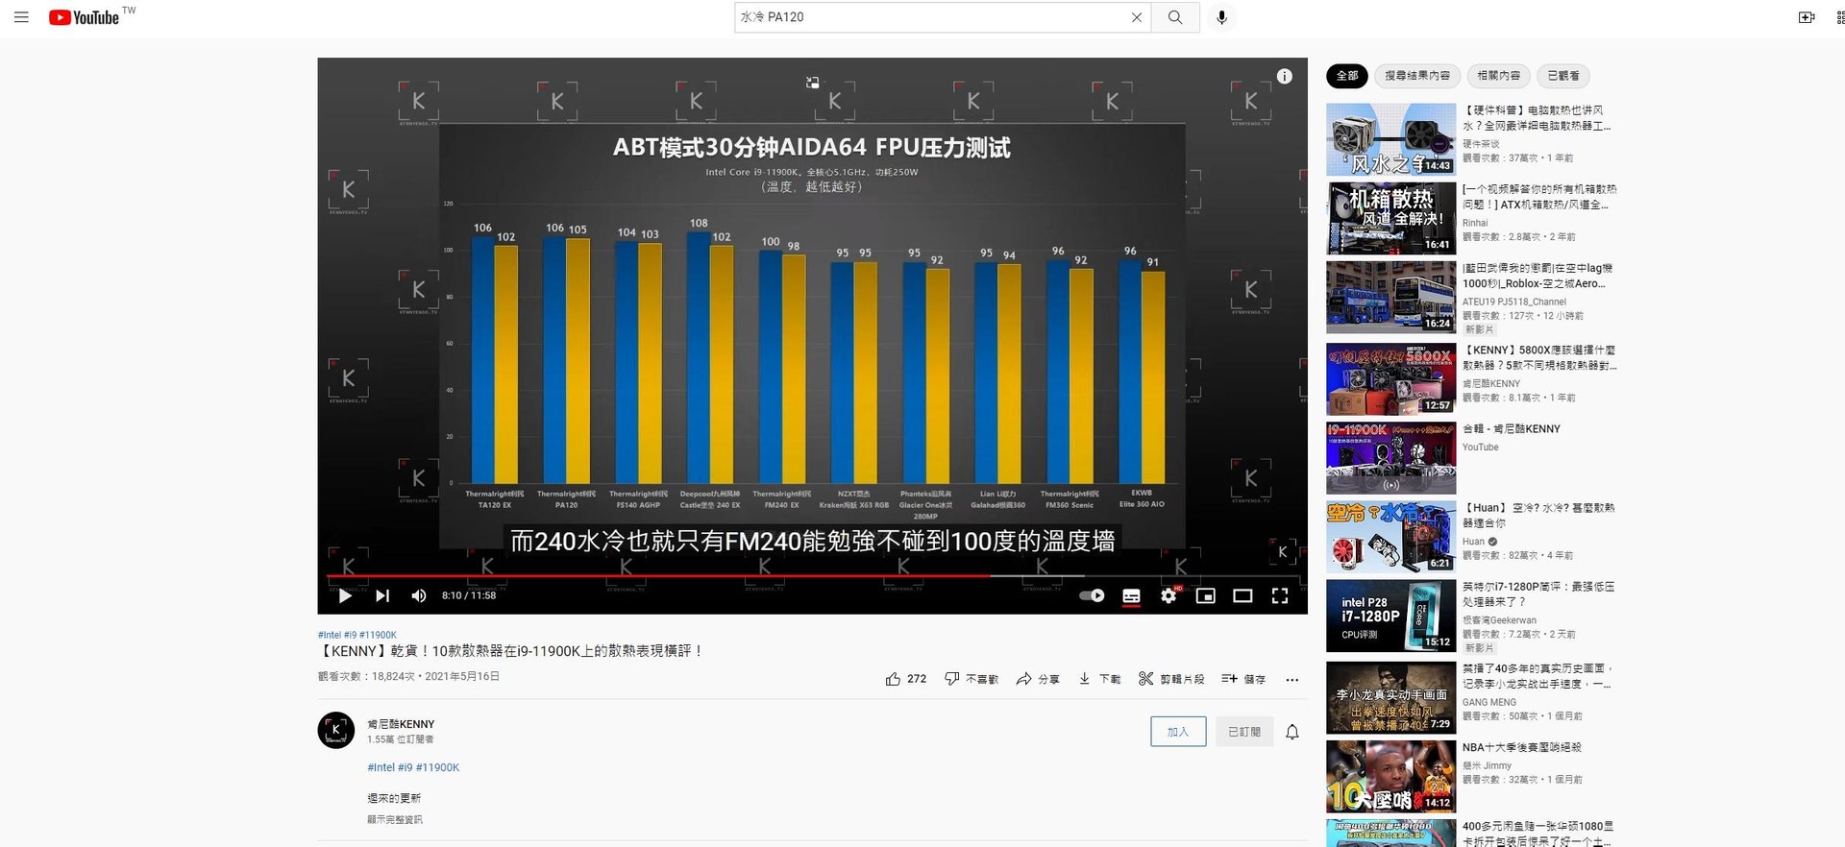Screen dimensions: 1845x847
Task: Open the intel i7-1280P review thumbnail
Action: [x=1390, y=616]
